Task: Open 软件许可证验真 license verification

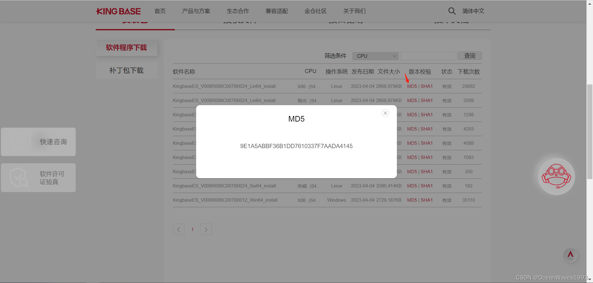Action: (x=38, y=178)
